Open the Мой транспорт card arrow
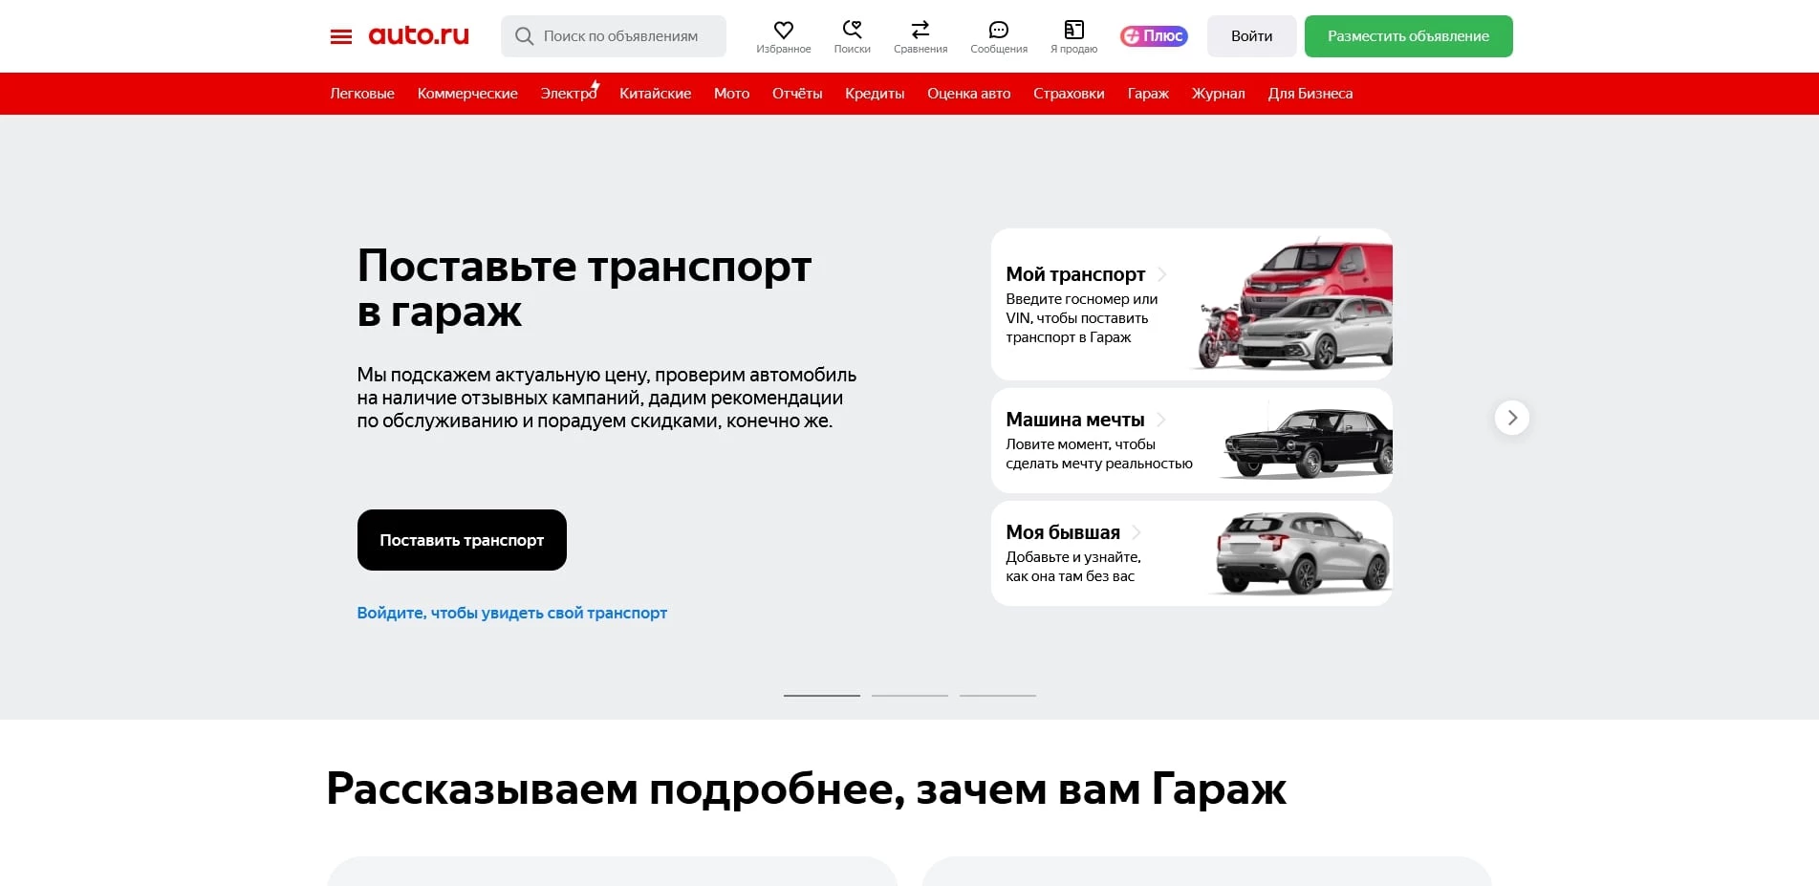 coord(1161,274)
